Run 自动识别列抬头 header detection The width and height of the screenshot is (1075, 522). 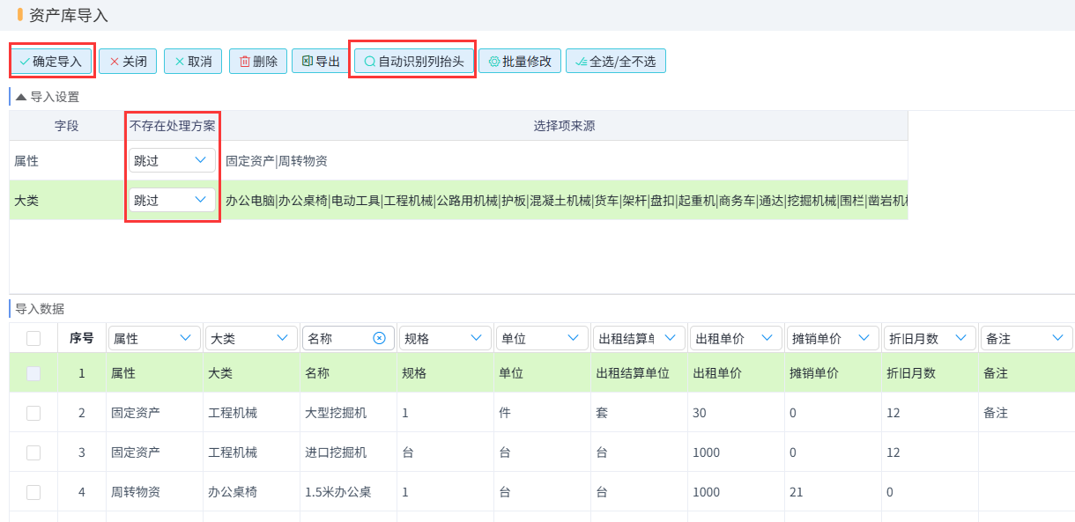[x=414, y=61]
